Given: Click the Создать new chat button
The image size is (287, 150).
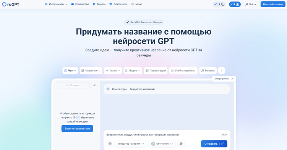Looking at the screenshot, I should (73, 85).
